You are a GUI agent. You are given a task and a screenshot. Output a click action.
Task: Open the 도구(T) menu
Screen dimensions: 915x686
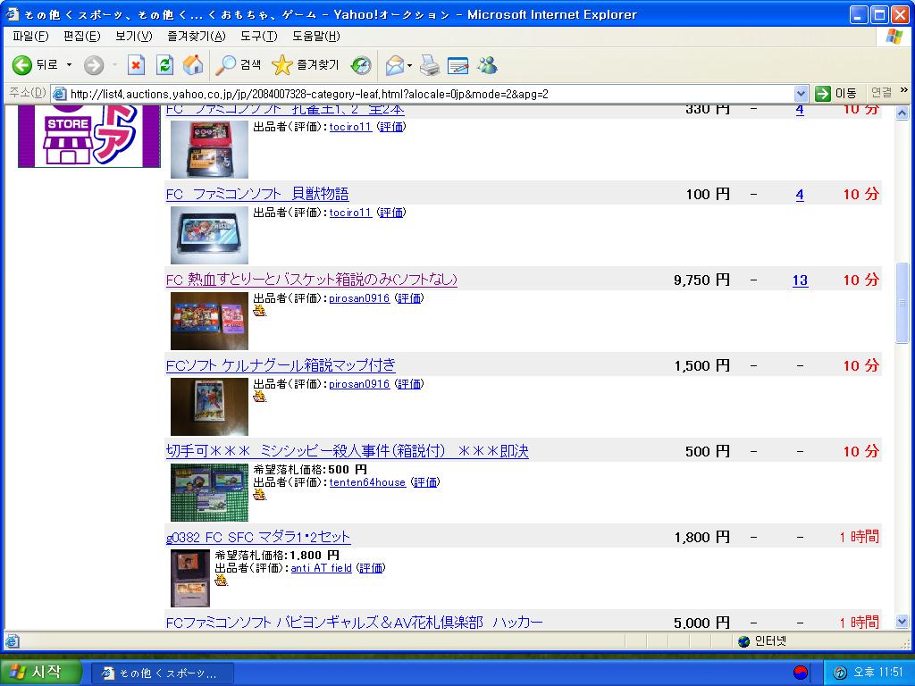point(258,36)
